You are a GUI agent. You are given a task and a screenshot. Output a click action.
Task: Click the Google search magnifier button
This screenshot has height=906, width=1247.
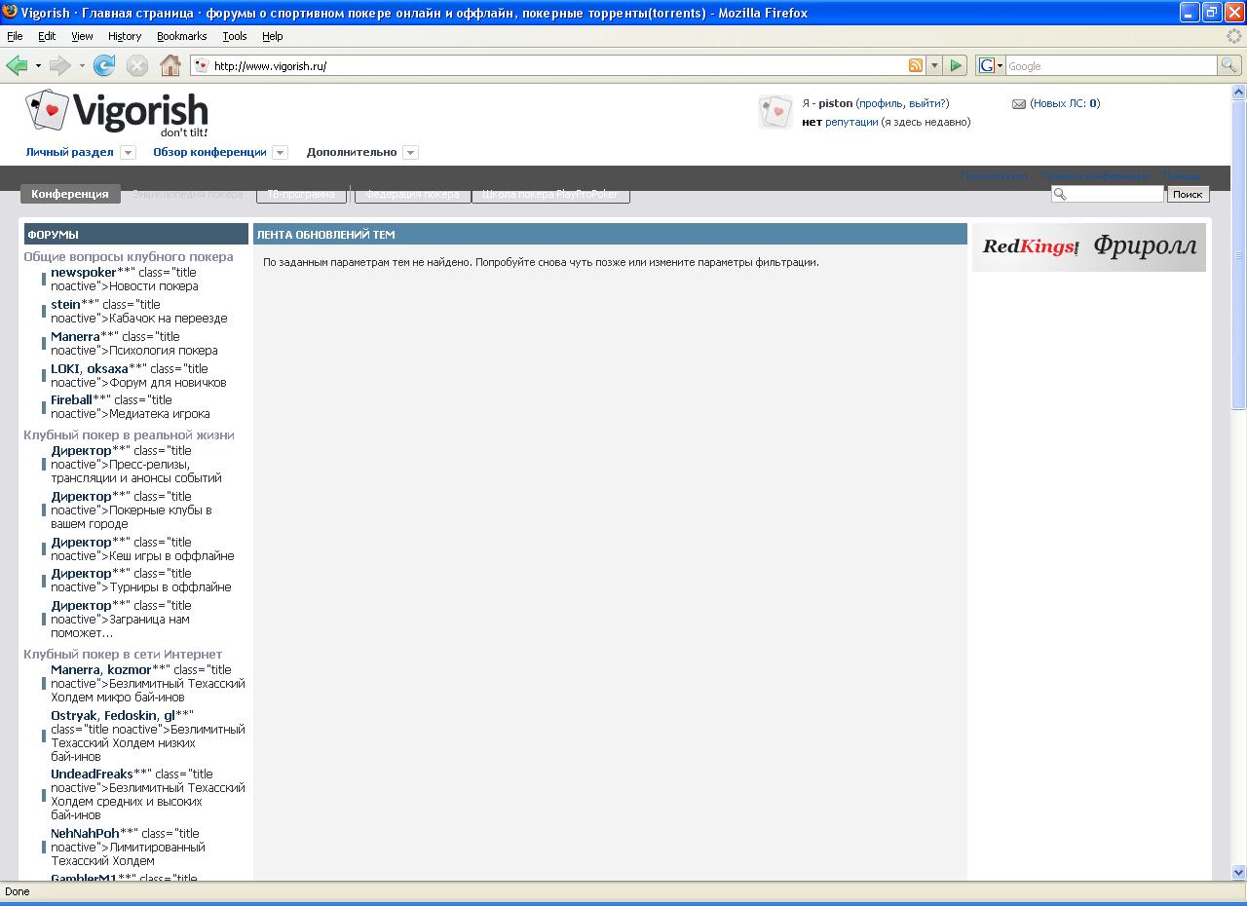[x=1229, y=65]
